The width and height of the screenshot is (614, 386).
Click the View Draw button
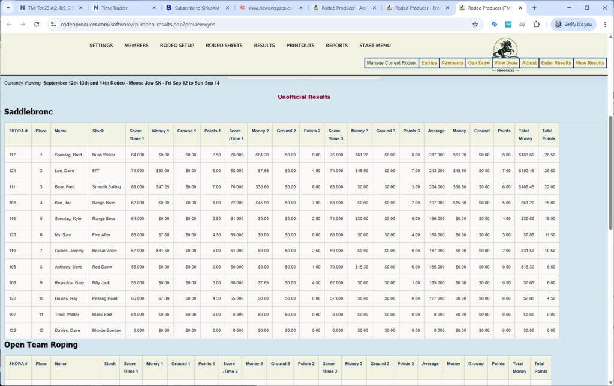pyautogui.click(x=505, y=62)
